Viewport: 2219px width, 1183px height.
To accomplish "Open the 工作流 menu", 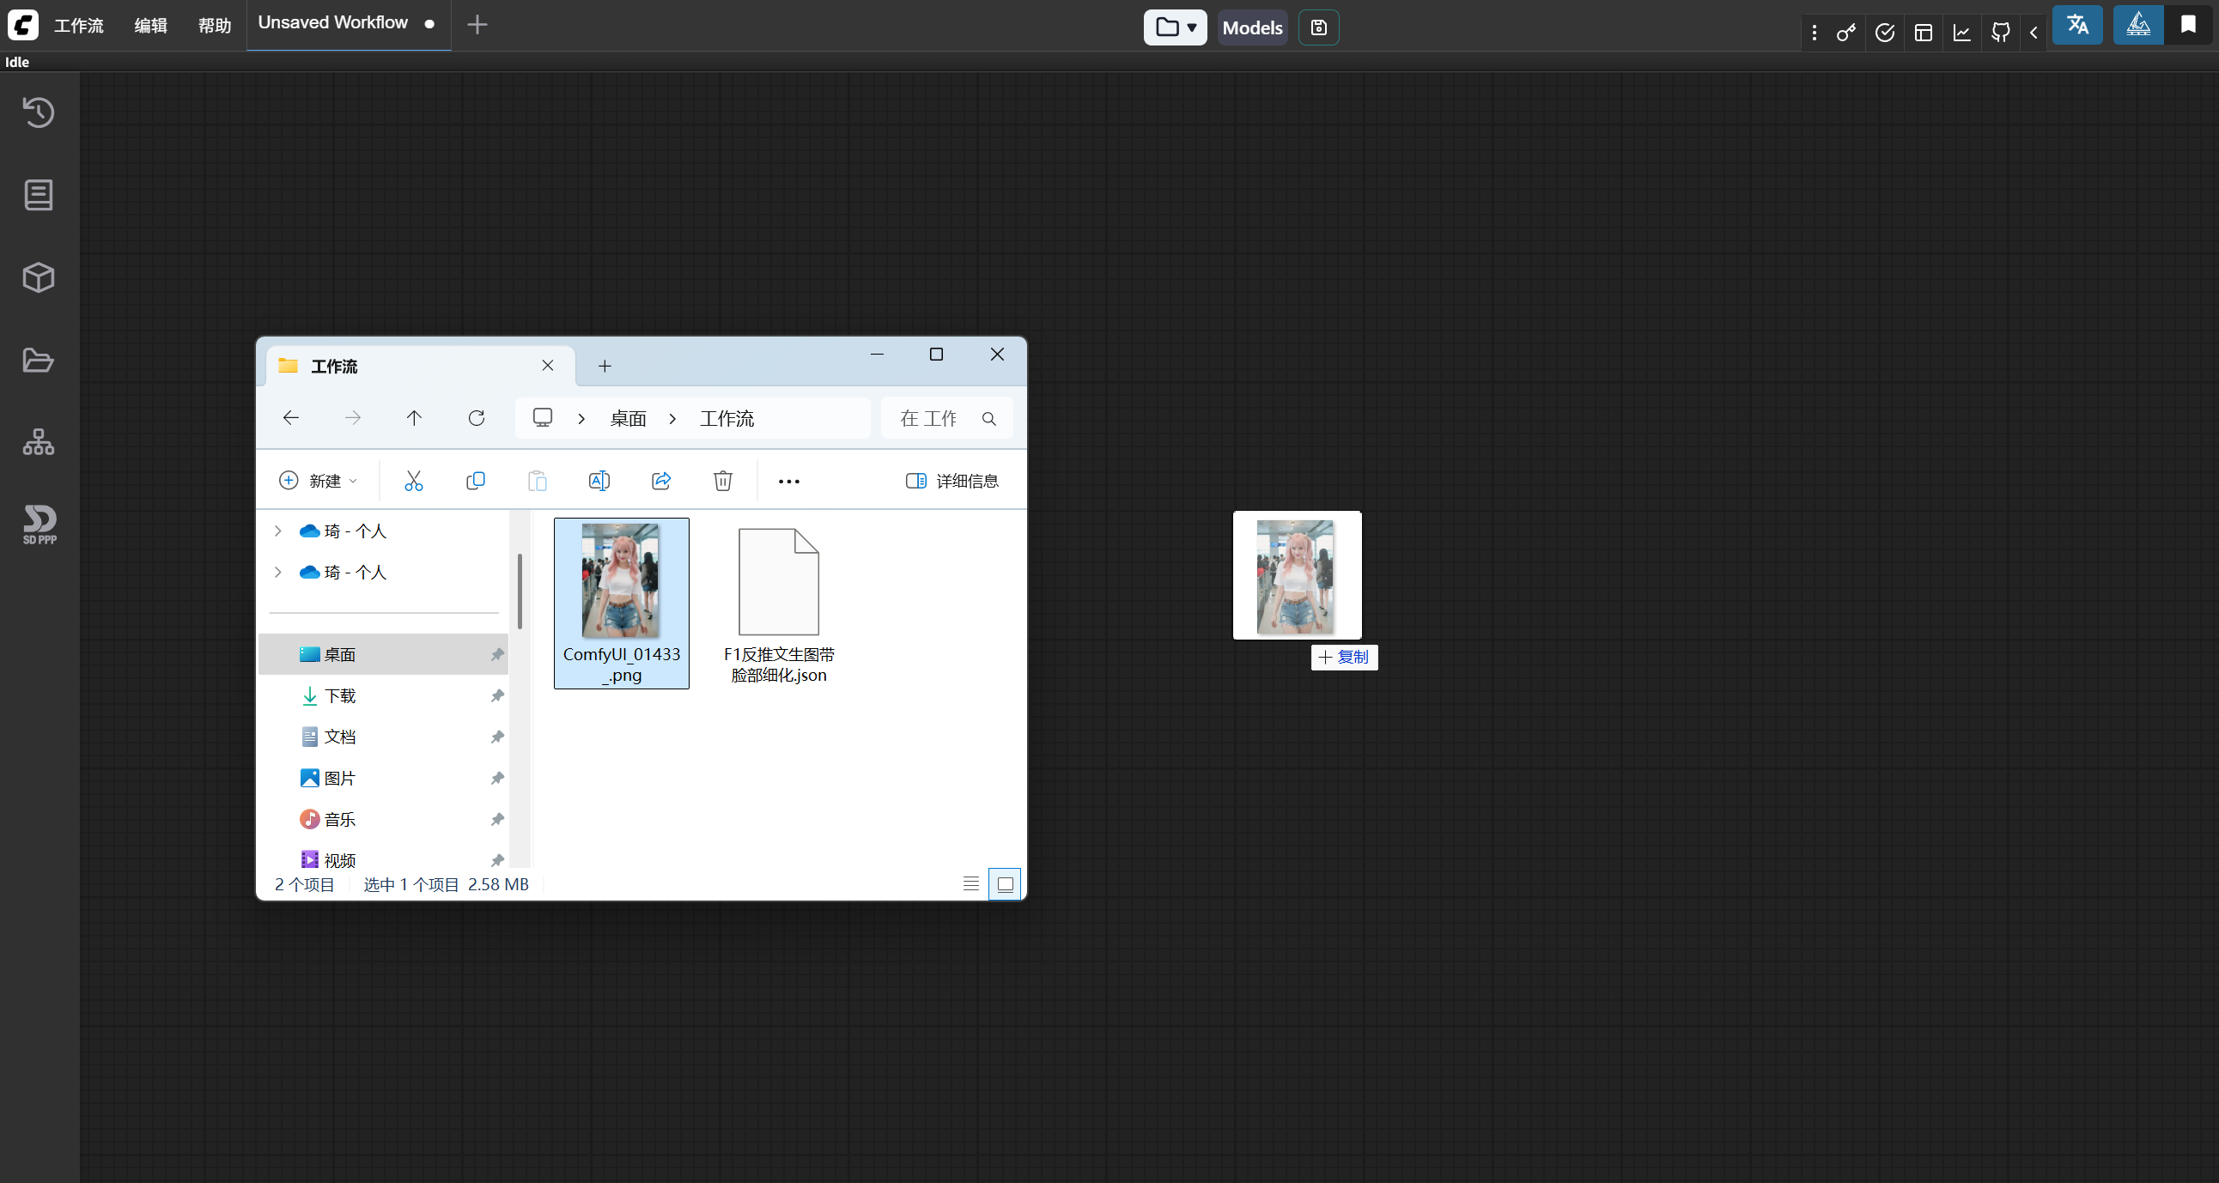I will [78, 26].
